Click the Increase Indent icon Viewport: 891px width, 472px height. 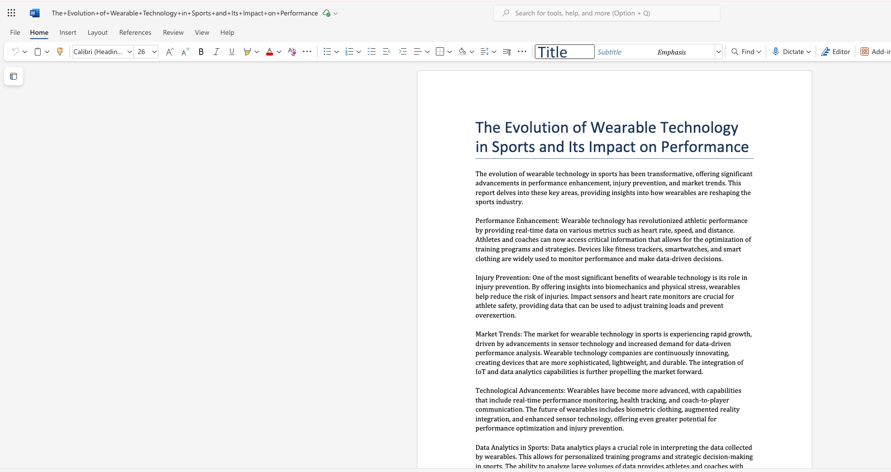coord(402,52)
